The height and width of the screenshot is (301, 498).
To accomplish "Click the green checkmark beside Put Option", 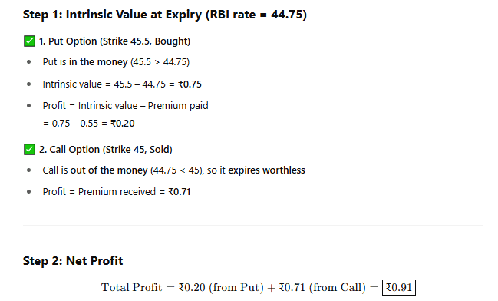I will coord(29,41).
